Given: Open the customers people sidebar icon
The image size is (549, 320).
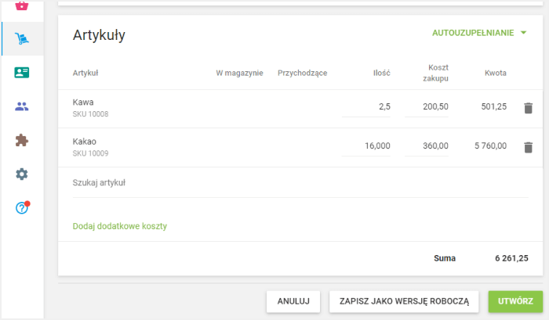Looking at the screenshot, I should [22, 106].
